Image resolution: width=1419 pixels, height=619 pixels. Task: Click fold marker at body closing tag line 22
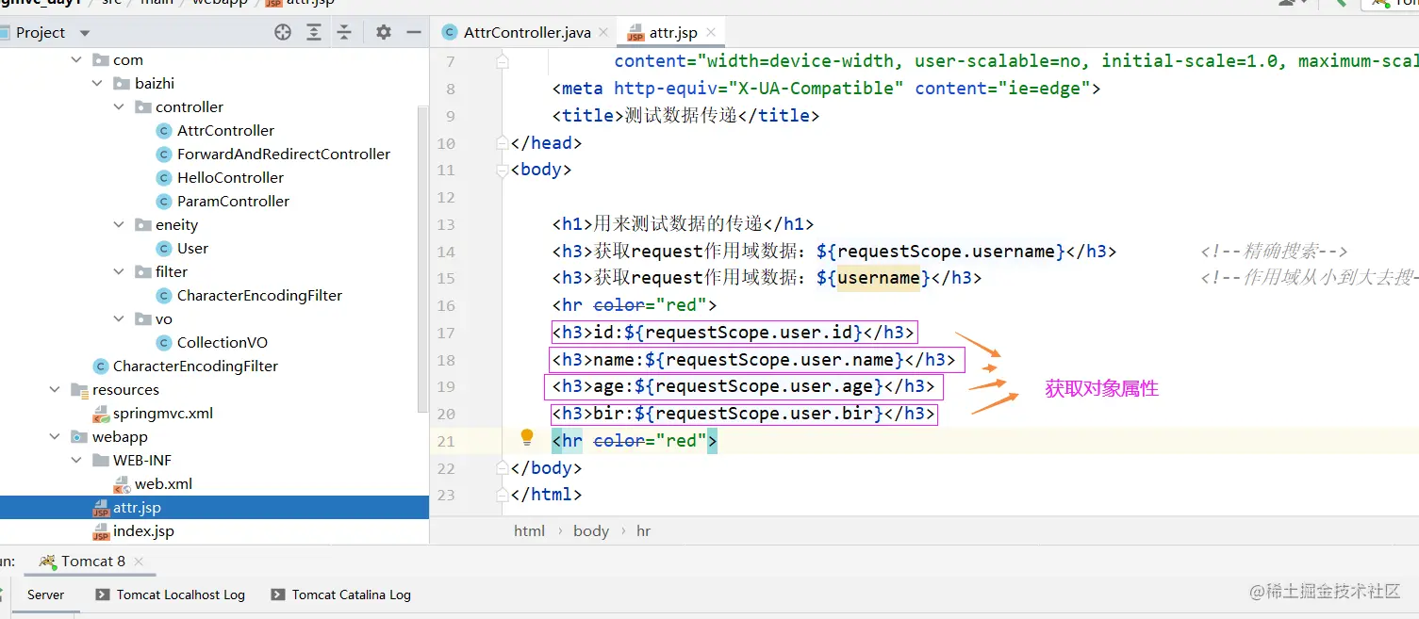tap(503, 467)
